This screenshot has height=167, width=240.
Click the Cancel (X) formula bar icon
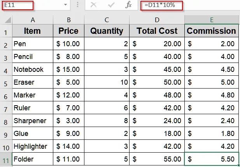(x=93, y=5)
